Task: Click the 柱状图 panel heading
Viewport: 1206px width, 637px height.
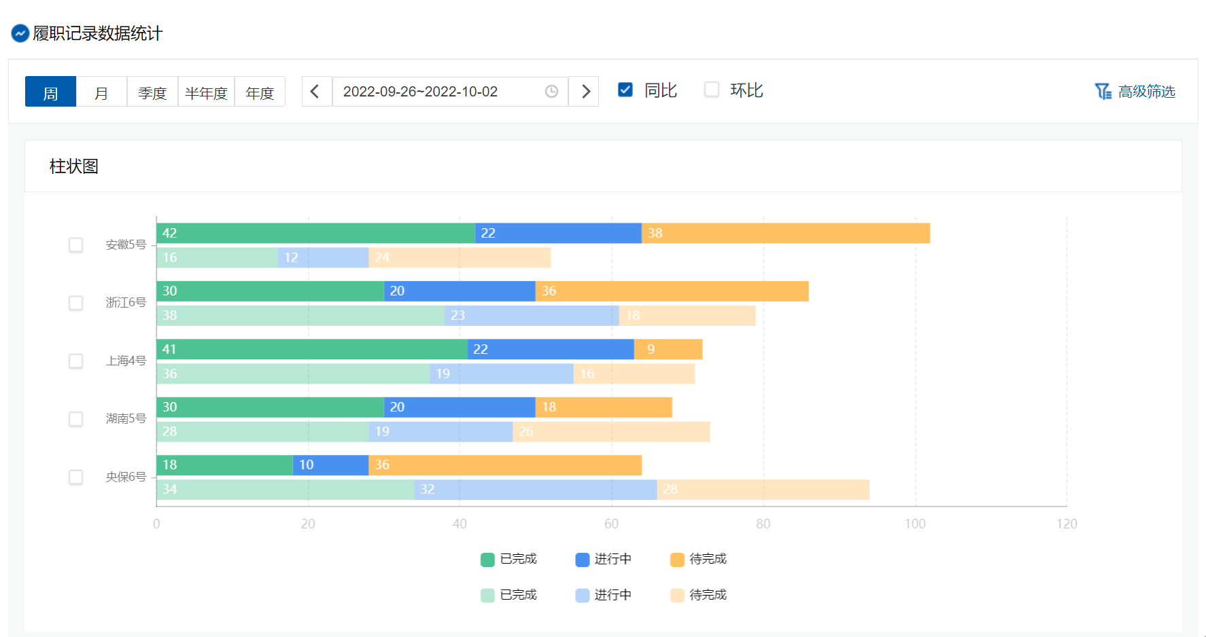Action: pyautogui.click(x=74, y=166)
